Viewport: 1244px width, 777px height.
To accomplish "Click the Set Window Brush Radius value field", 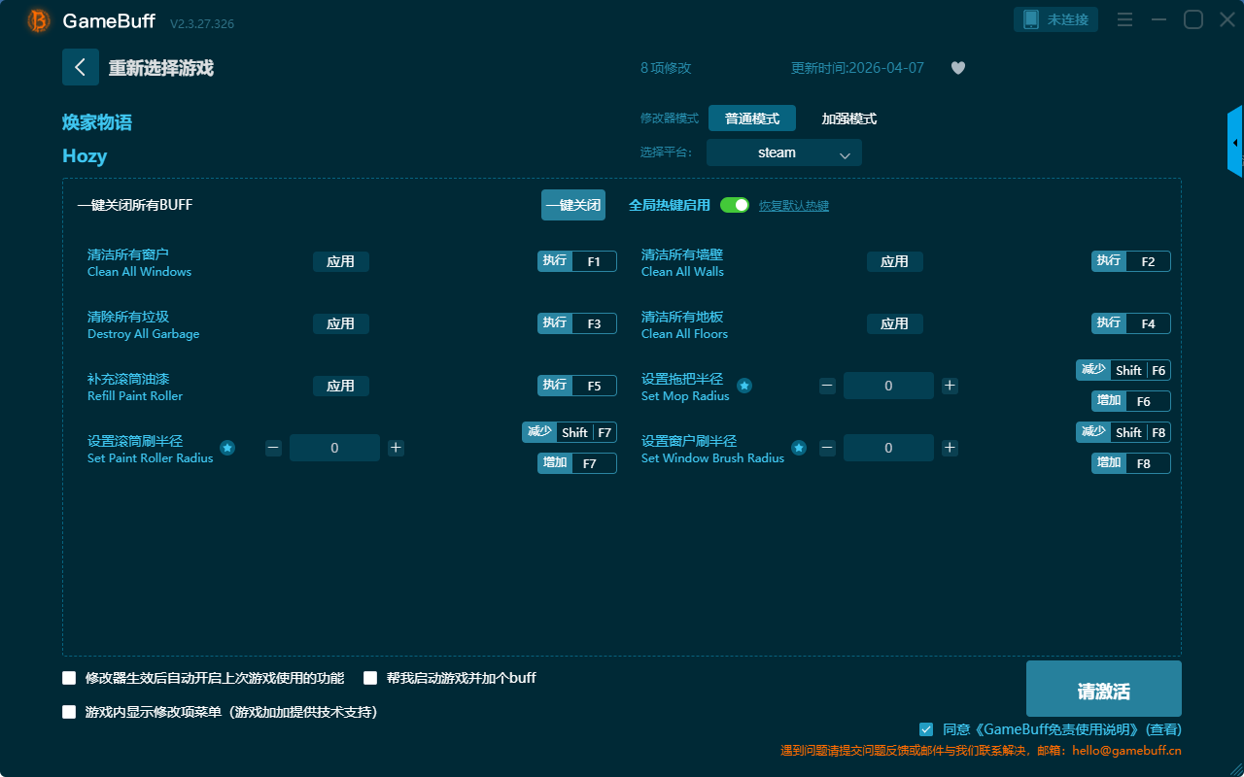I will (888, 448).
